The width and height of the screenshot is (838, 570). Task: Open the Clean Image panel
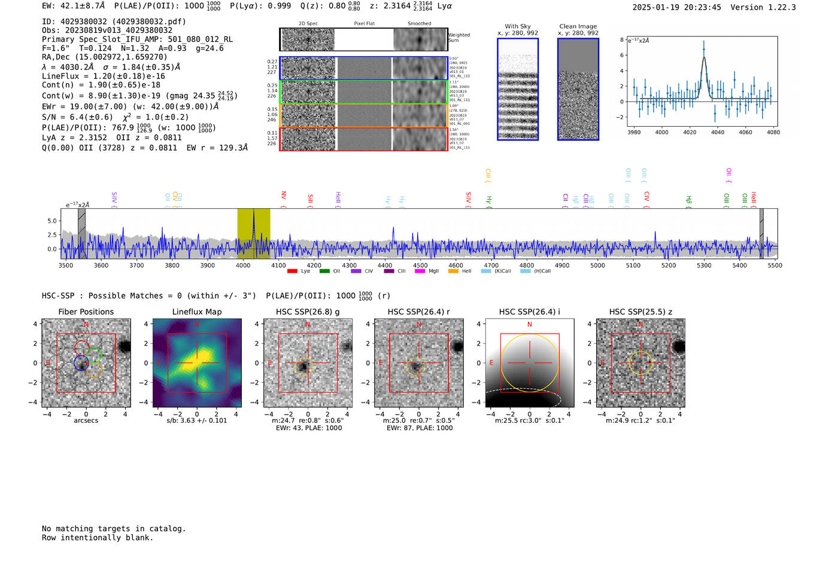pos(578,89)
